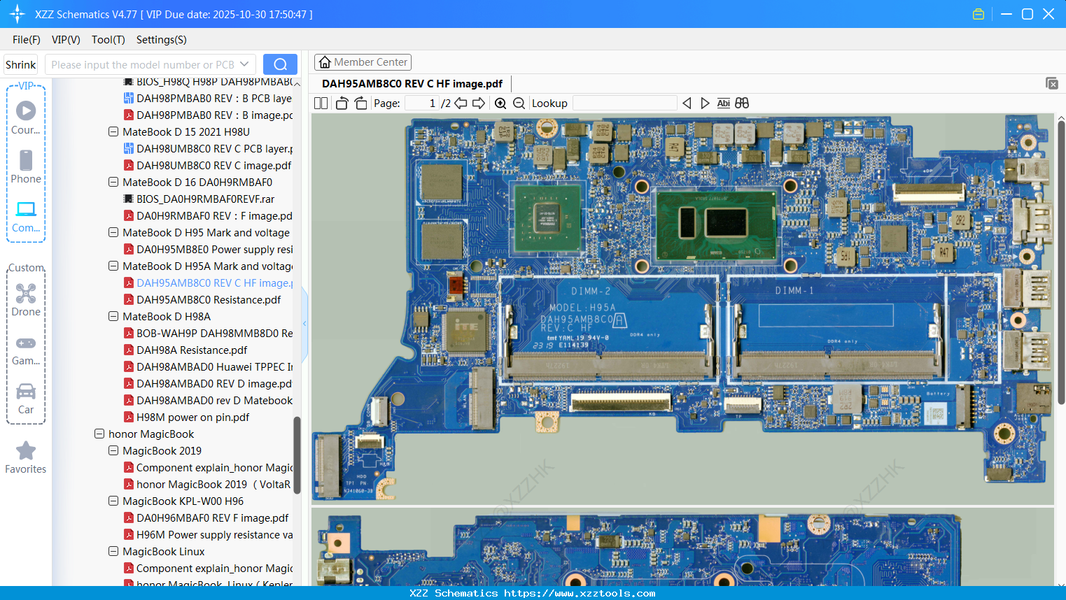Open DAH95AMB8C0 Resistance.pdf
Screen dimensions: 1066x600
(202, 299)
